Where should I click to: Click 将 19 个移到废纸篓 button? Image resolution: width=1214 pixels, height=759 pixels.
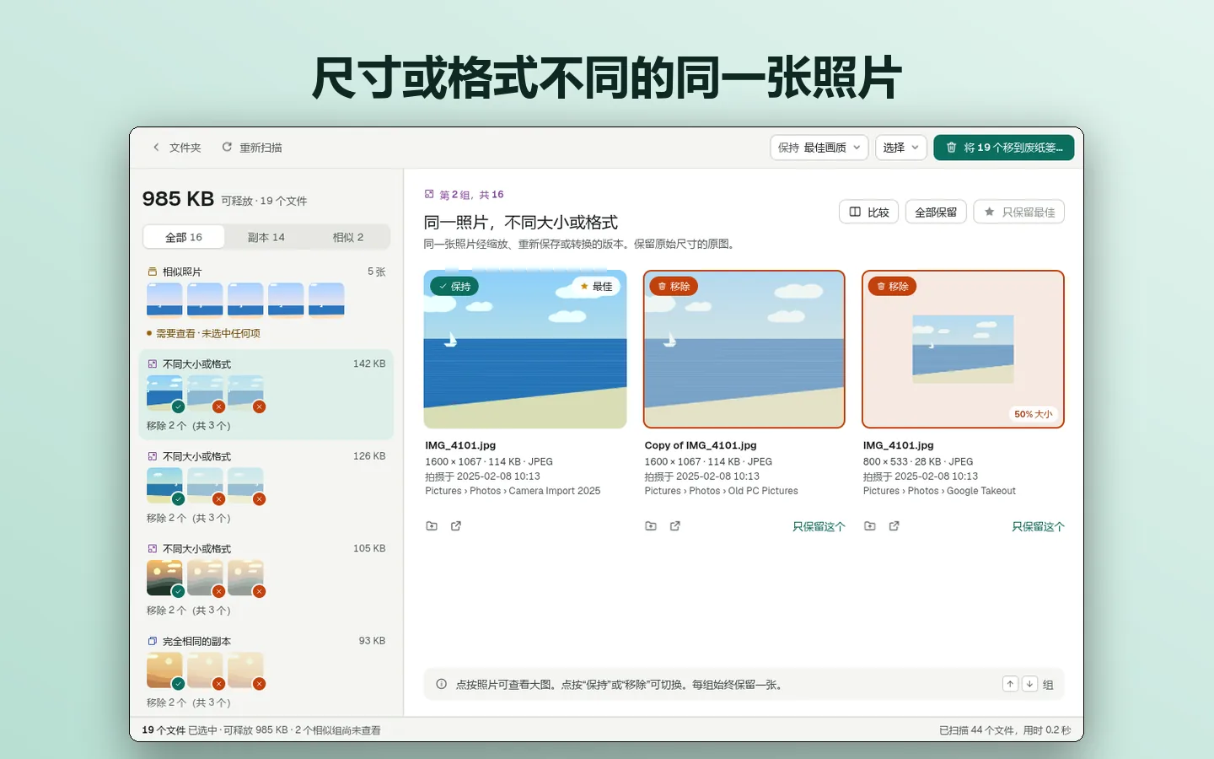[1004, 148]
